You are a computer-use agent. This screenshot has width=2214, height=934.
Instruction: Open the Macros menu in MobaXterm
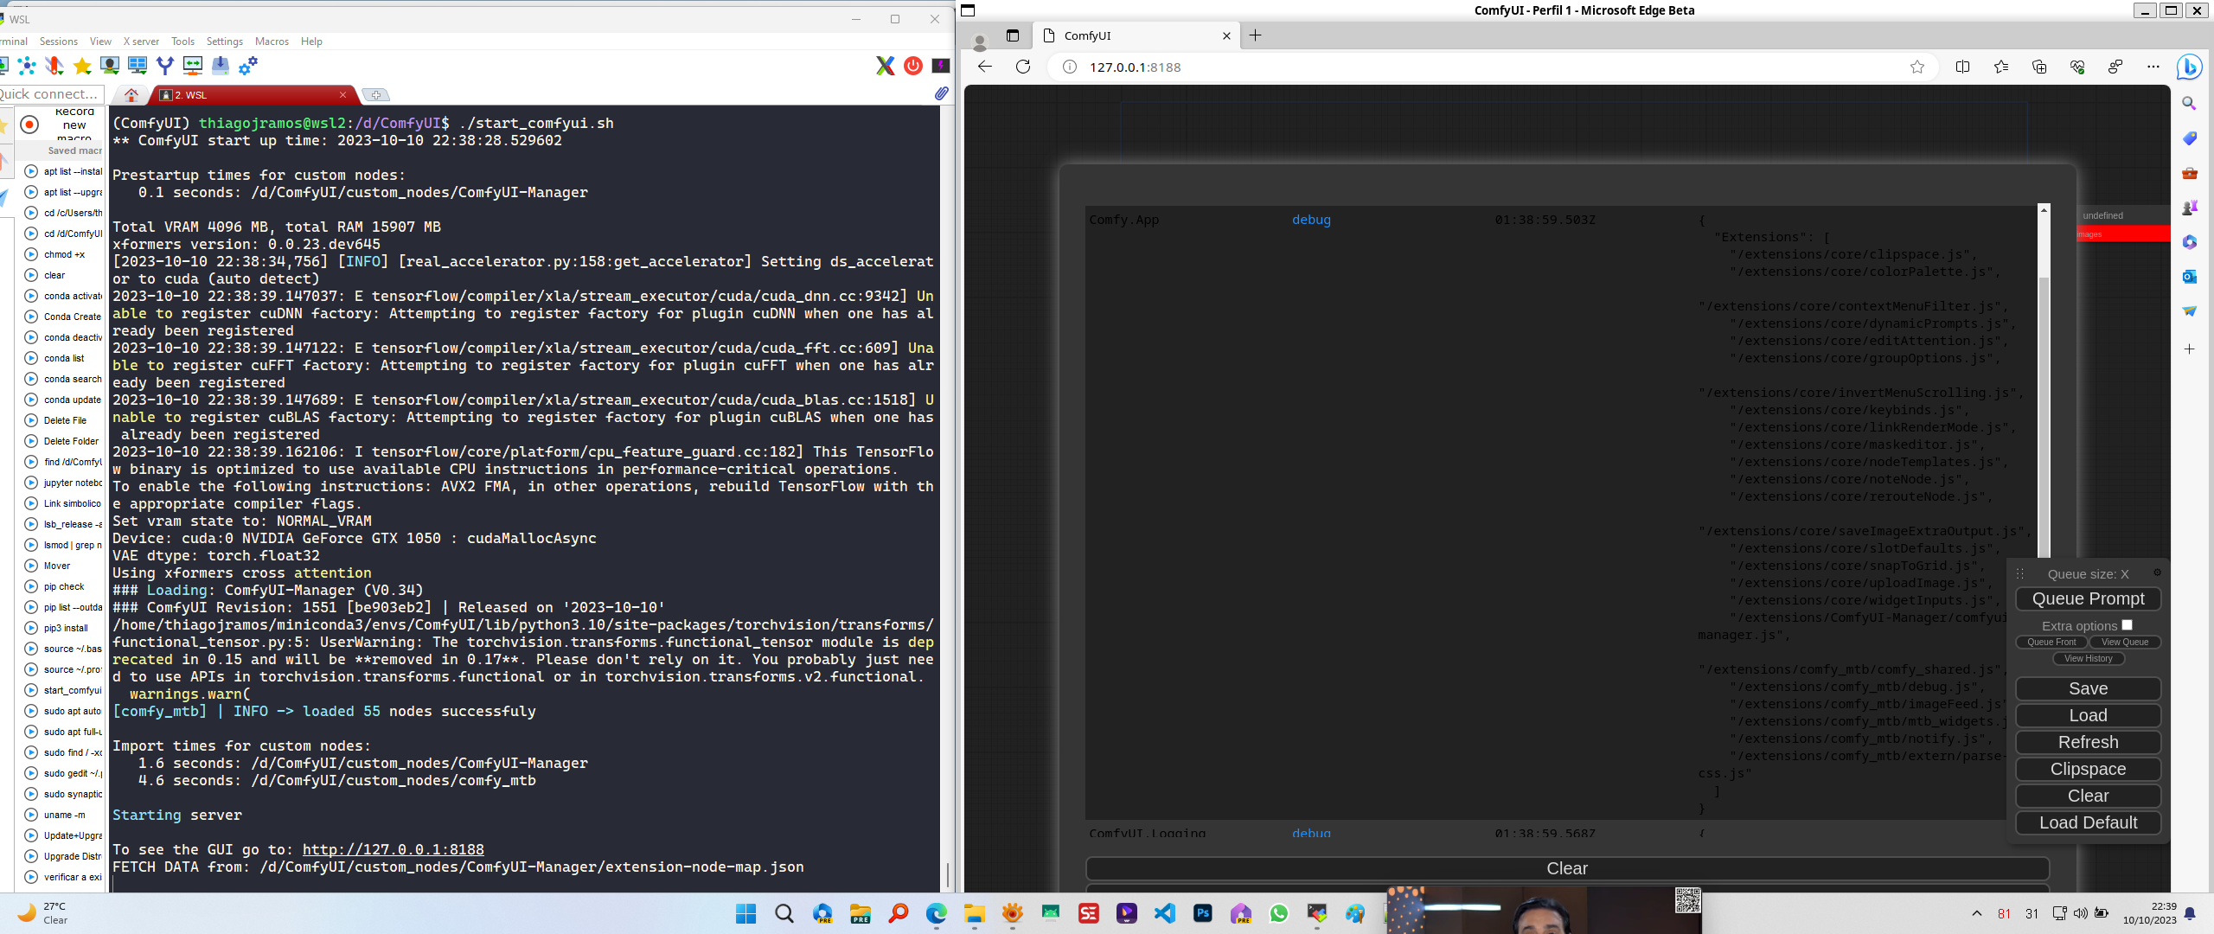272,41
